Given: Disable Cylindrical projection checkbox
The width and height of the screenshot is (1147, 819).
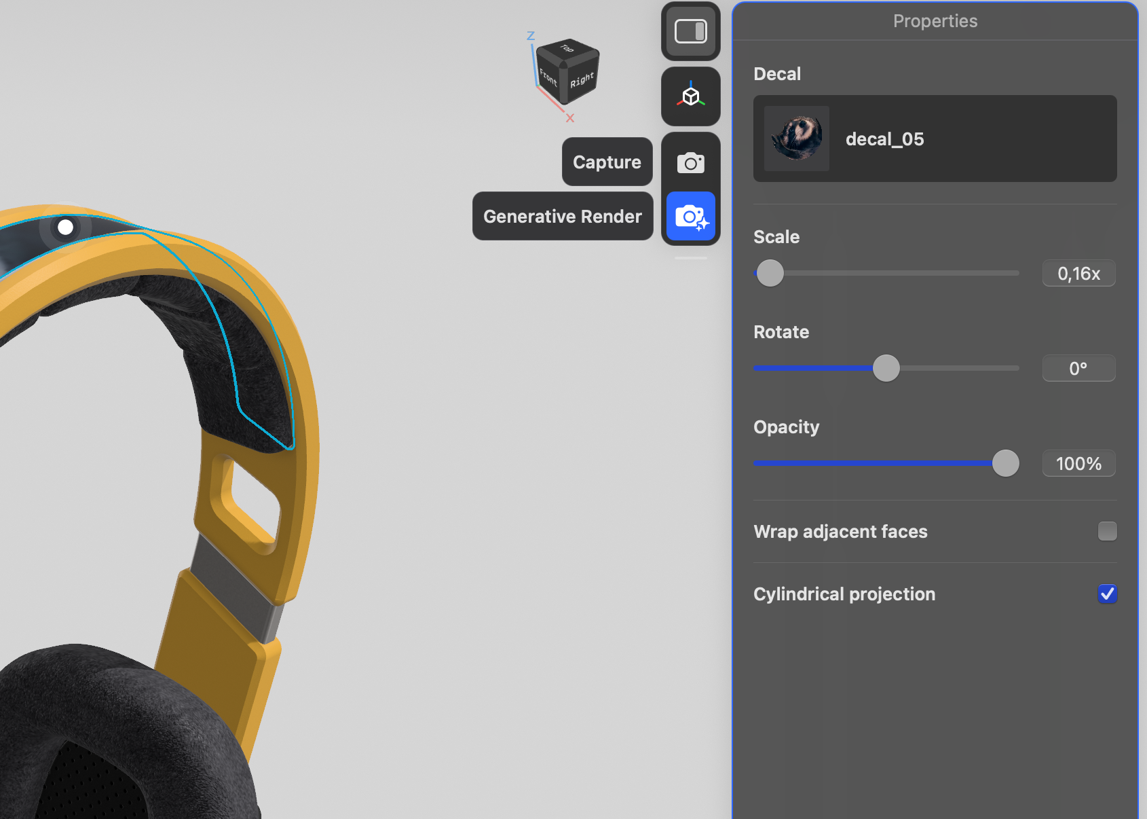Looking at the screenshot, I should (1107, 594).
